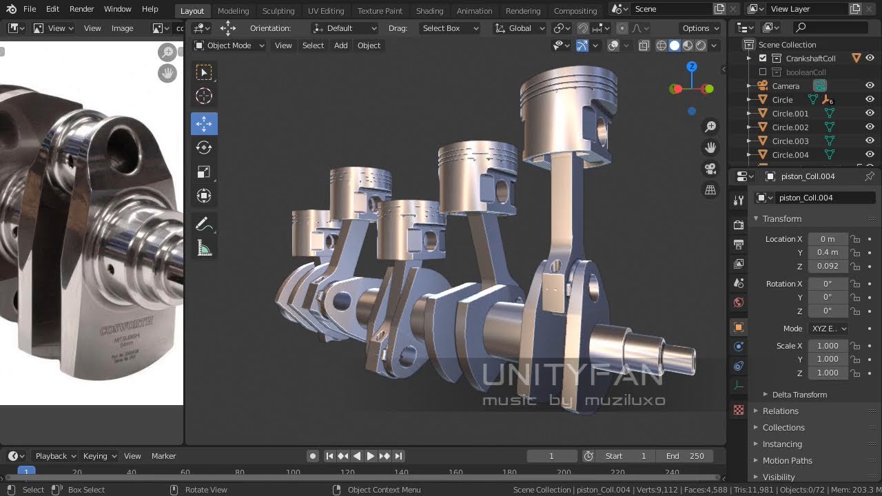
Task: Click the 3D viewport pan hand icon
Action: click(710, 147)
